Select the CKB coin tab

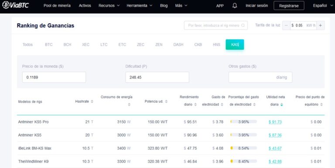pos(198,45)
